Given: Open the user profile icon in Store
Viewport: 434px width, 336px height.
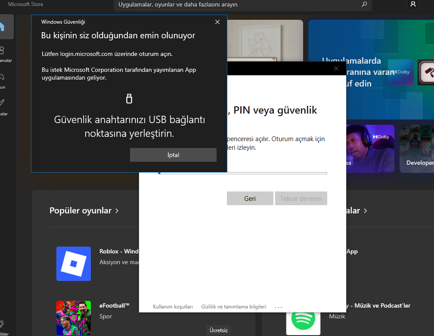Looking at the screenshot, I should (413, 4).
